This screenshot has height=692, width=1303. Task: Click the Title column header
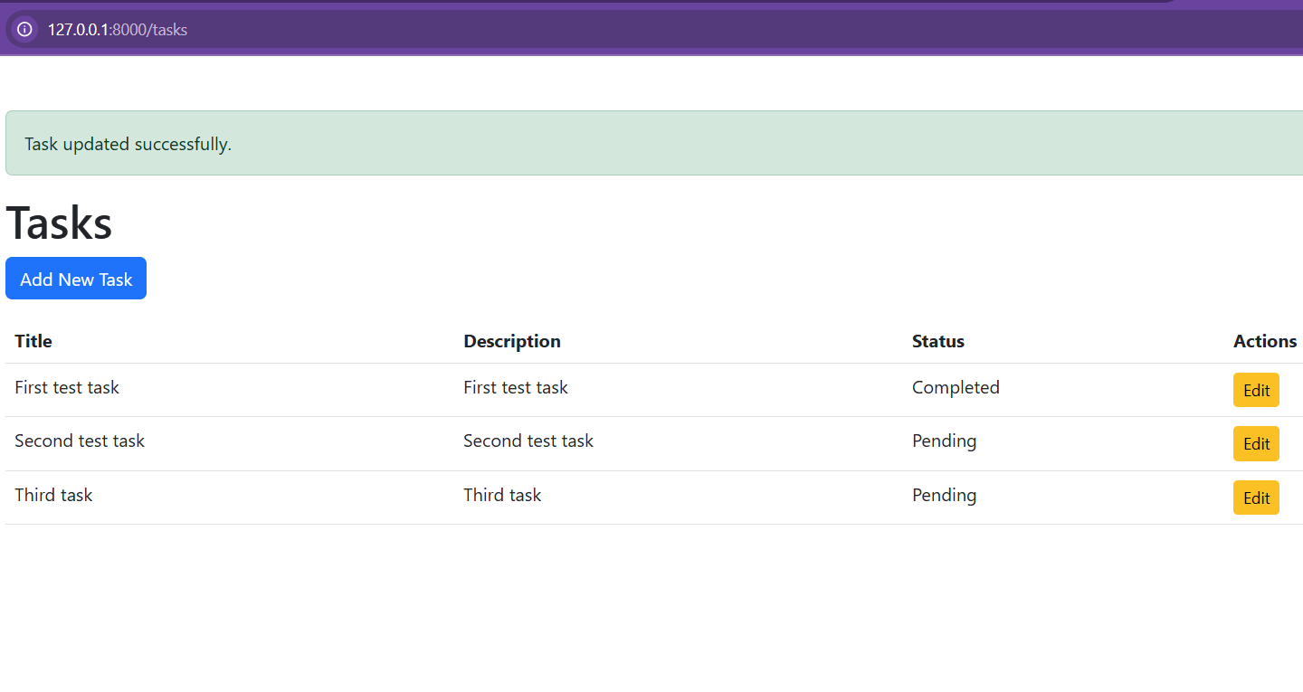coord(33,341)
